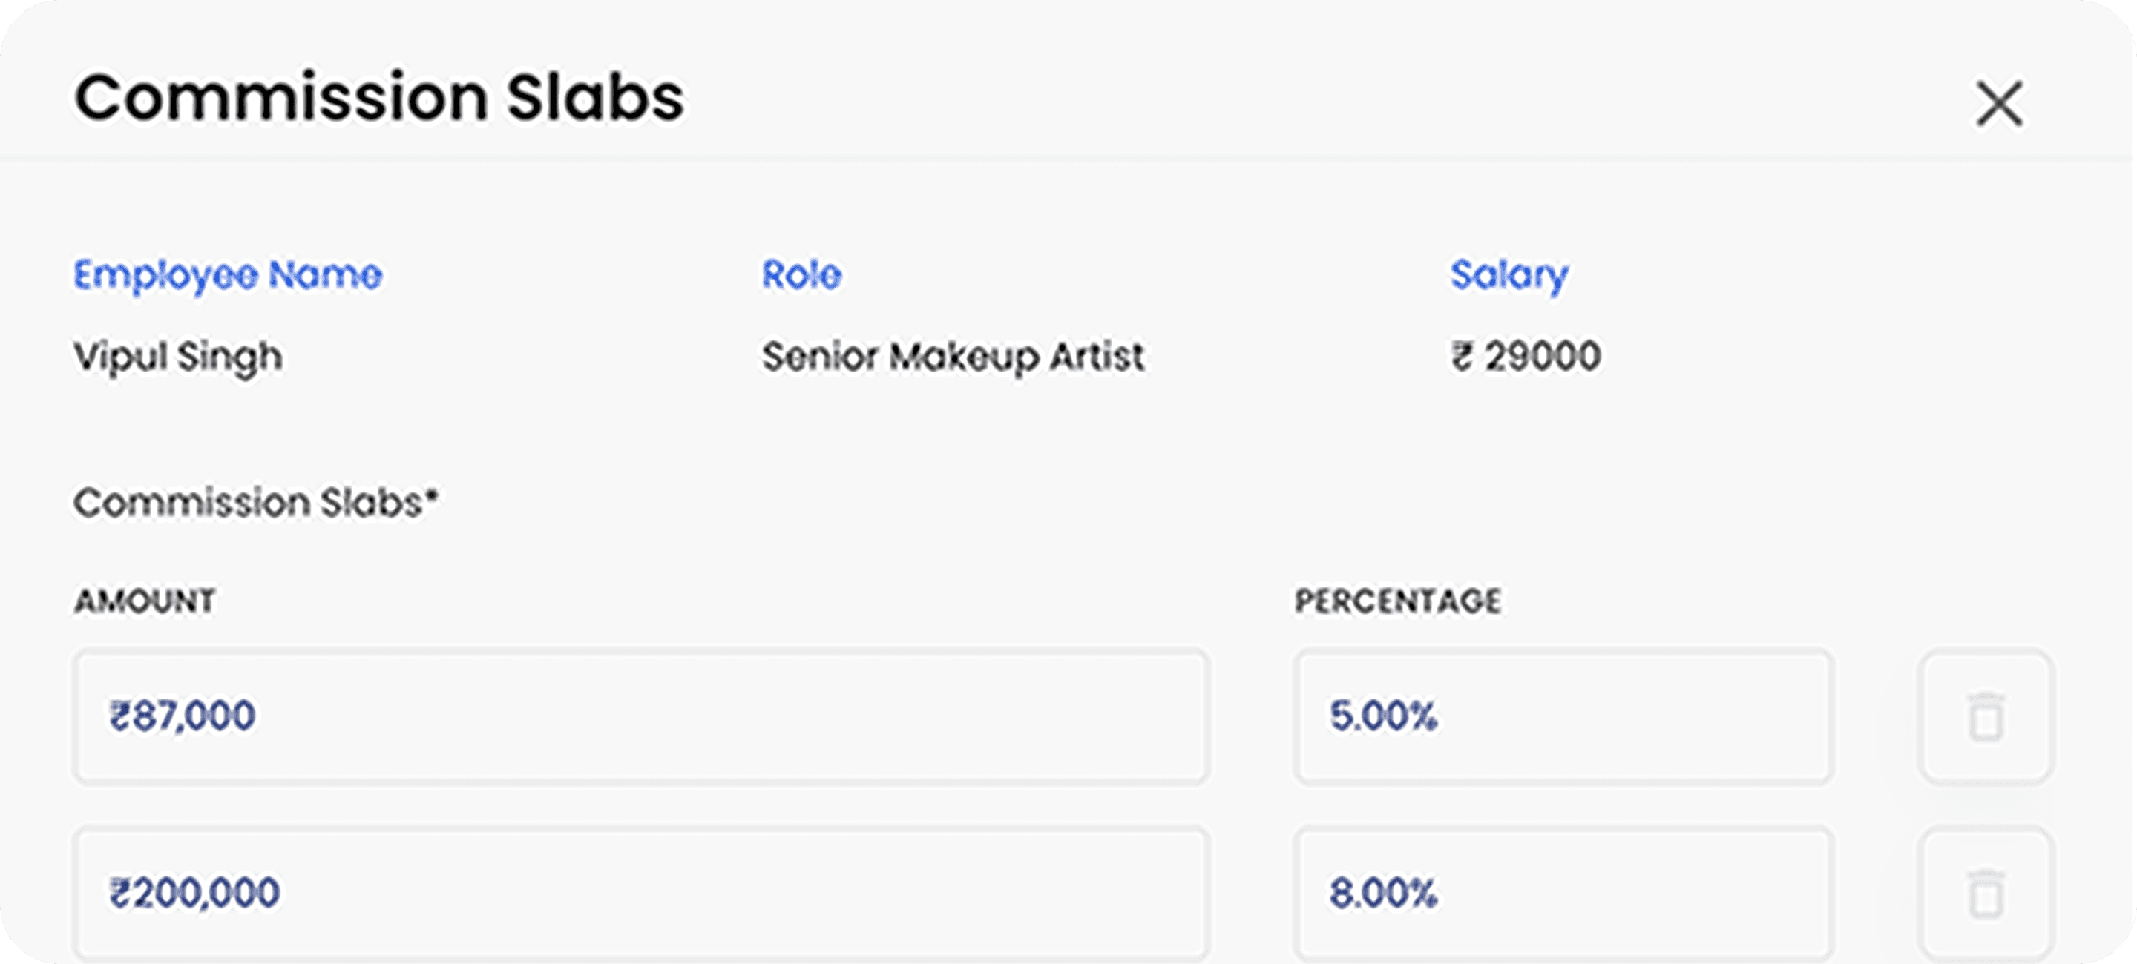This screenshot has height=964, width=2137.
Task: Click the ₹87,000 amount field
Action: tap(640, 717)
